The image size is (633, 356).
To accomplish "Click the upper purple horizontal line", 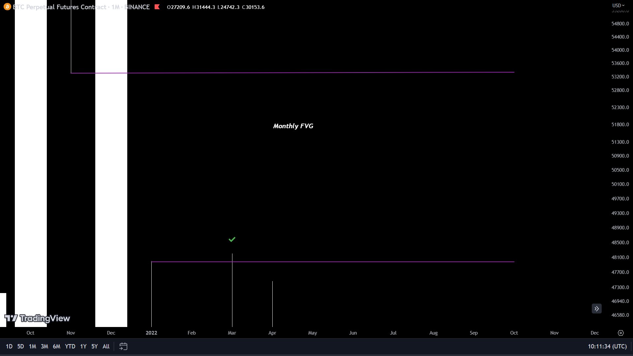I will [297, 73].
